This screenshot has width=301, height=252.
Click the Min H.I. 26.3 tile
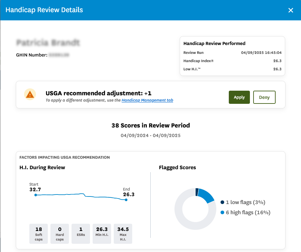click(102, 234)
